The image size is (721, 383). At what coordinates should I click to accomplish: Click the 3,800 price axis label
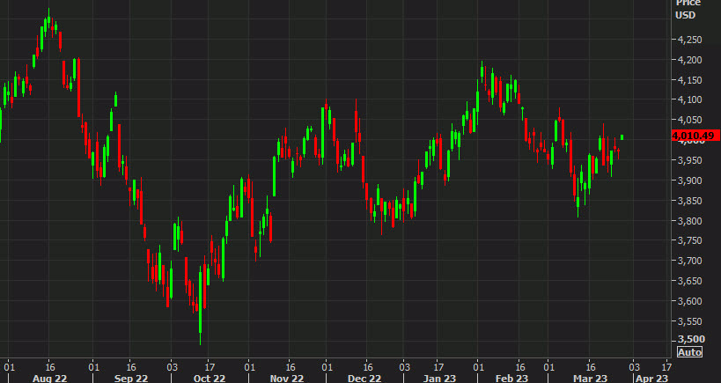pos(689,221)
